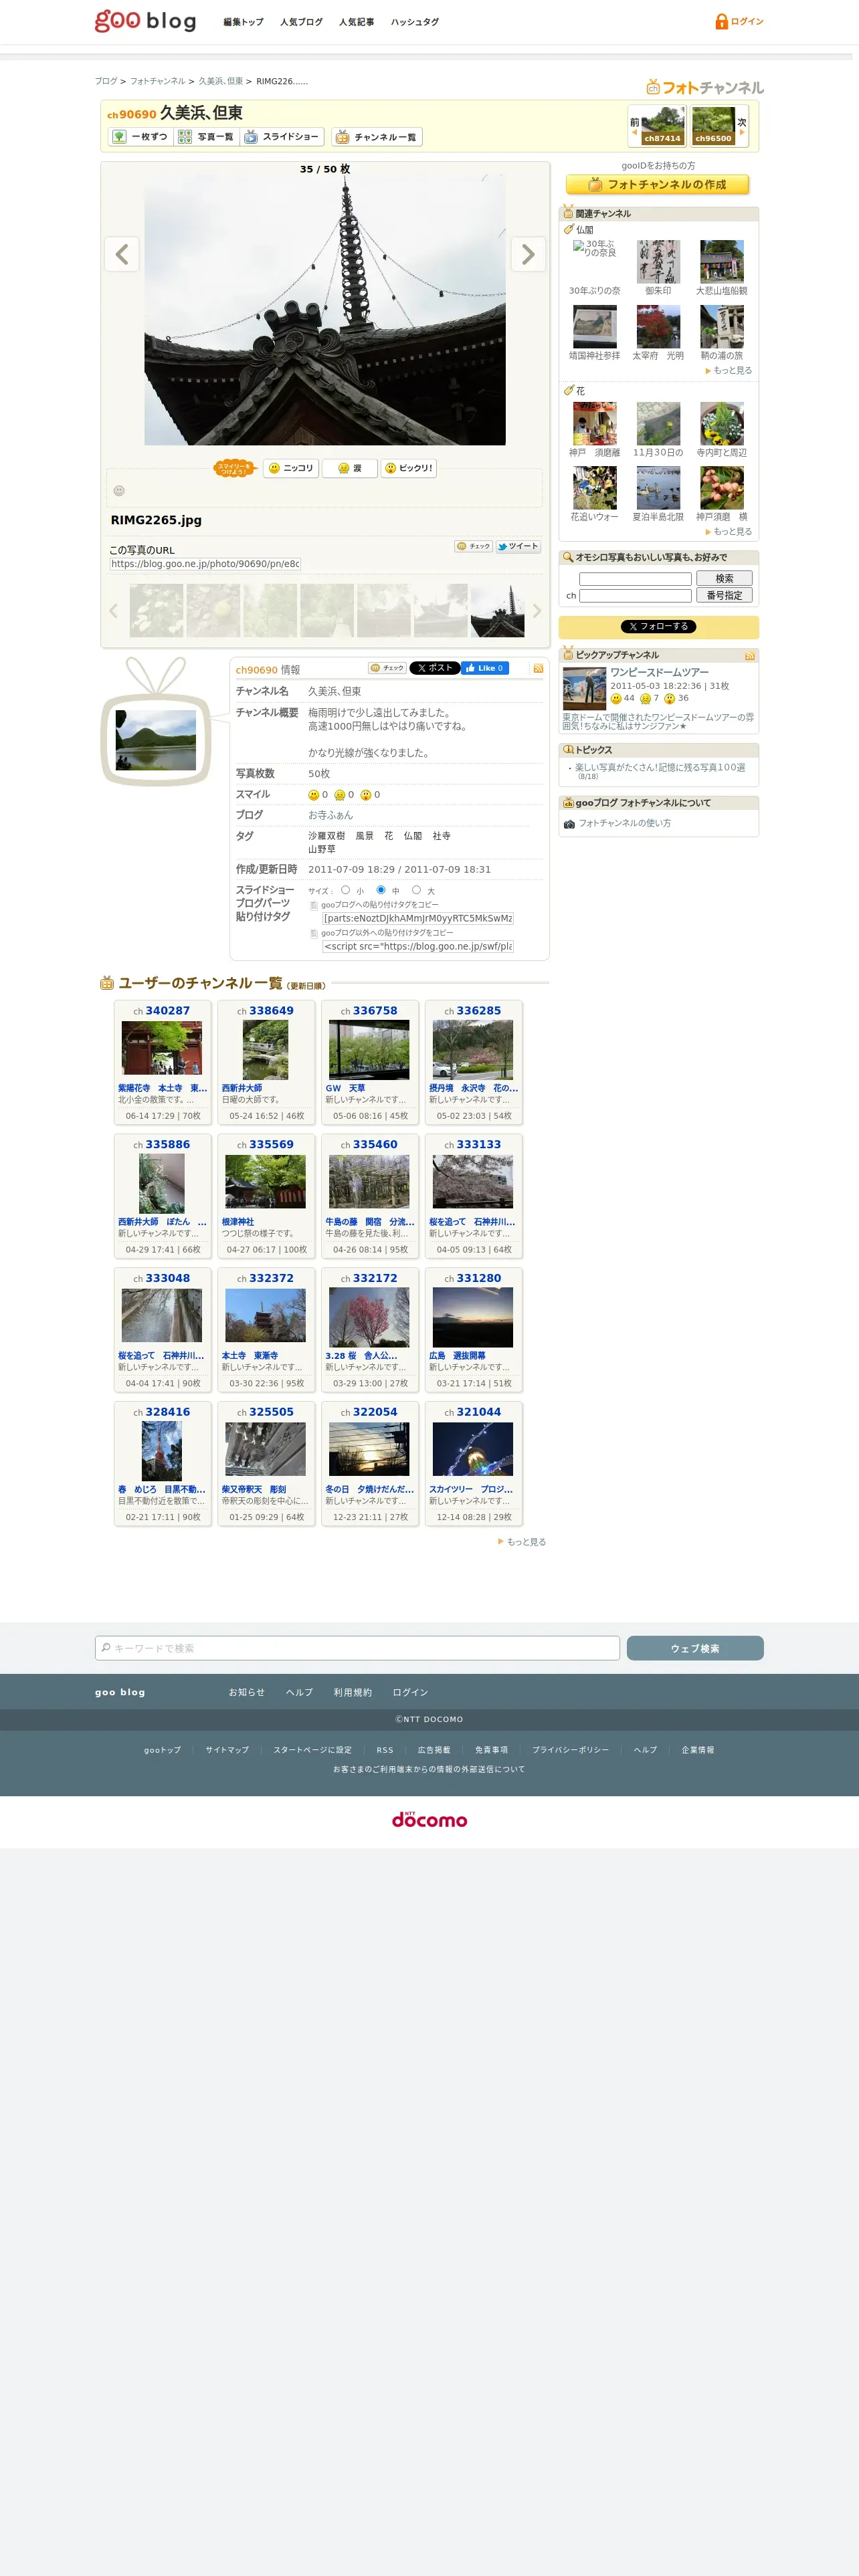The width and height of the screenshot is (859, 2576).
Task: Click フォトチャンネル breadcrumb link
Action: coord(157,81)
